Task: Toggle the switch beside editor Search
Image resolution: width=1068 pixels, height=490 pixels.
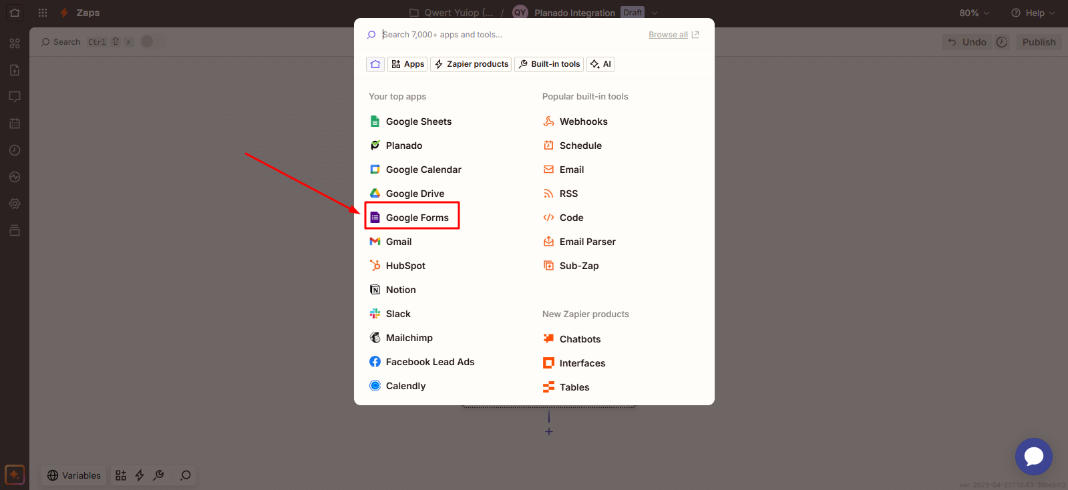Action: 152,41
